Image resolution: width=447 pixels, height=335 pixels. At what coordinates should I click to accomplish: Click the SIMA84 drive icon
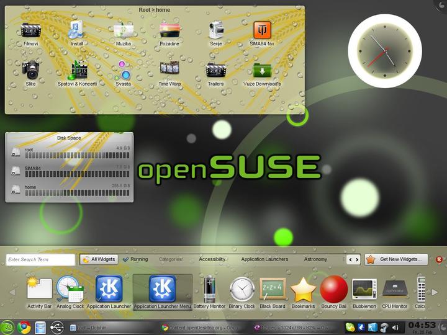[x=16, y=171]
